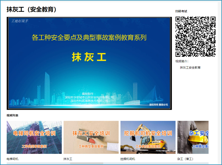Click the 视频列表 heading
Screen dimensions: 222x165
tap(13, 115)
